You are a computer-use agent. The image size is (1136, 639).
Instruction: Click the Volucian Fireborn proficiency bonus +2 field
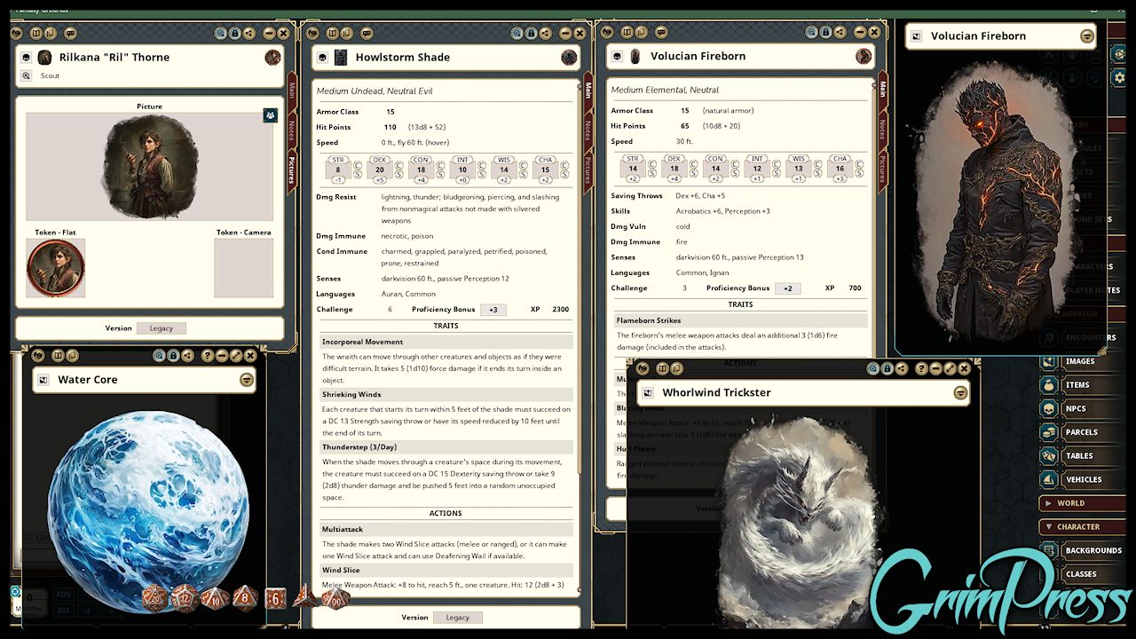click(x=787, y=288)
